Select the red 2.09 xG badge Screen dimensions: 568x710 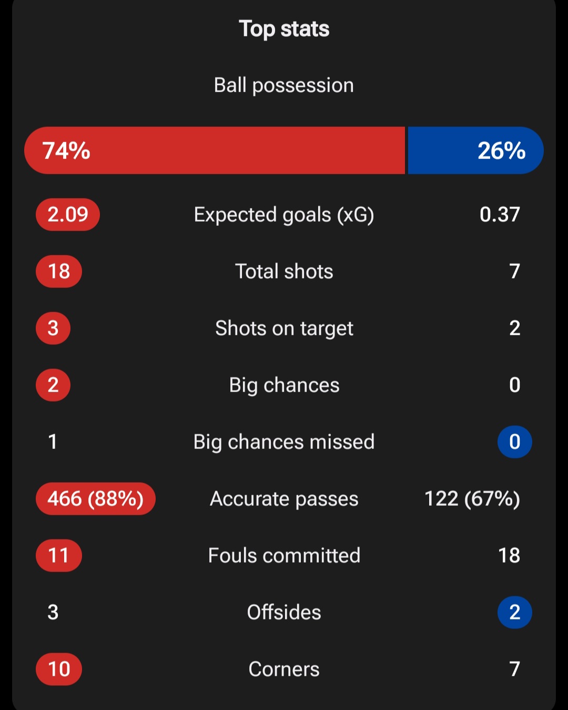click(68, 214)
